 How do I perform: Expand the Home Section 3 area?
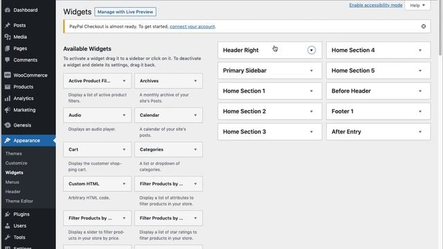pos(311,131)
